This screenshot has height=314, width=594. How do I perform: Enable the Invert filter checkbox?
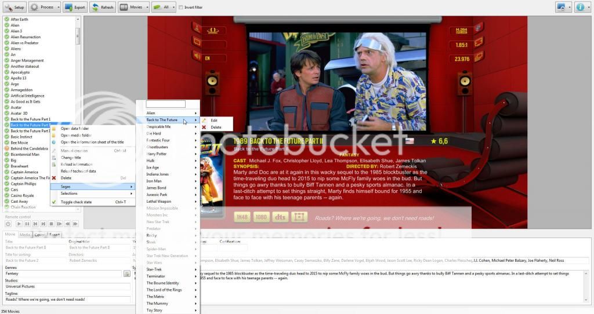click(181, 7)
